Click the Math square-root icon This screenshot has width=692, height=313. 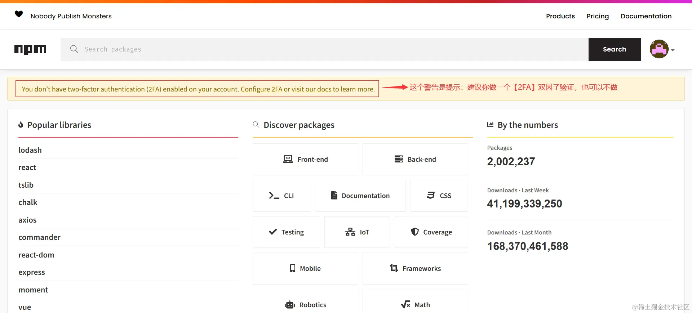[405, 305]
